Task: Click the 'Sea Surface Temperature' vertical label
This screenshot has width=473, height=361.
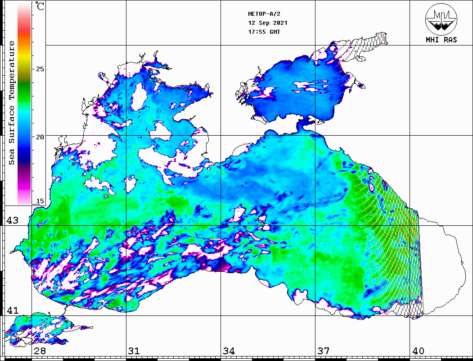Action: tap(11, 103)
